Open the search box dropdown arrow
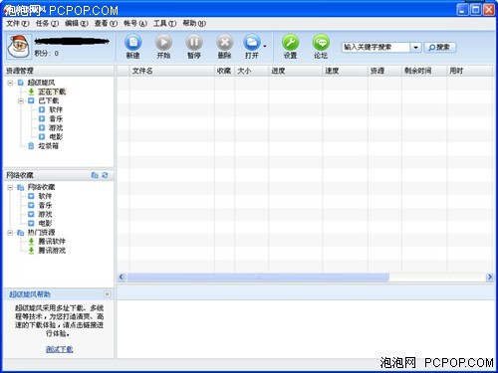The height and width of the screenshot is (373, 498). point(415,48)
